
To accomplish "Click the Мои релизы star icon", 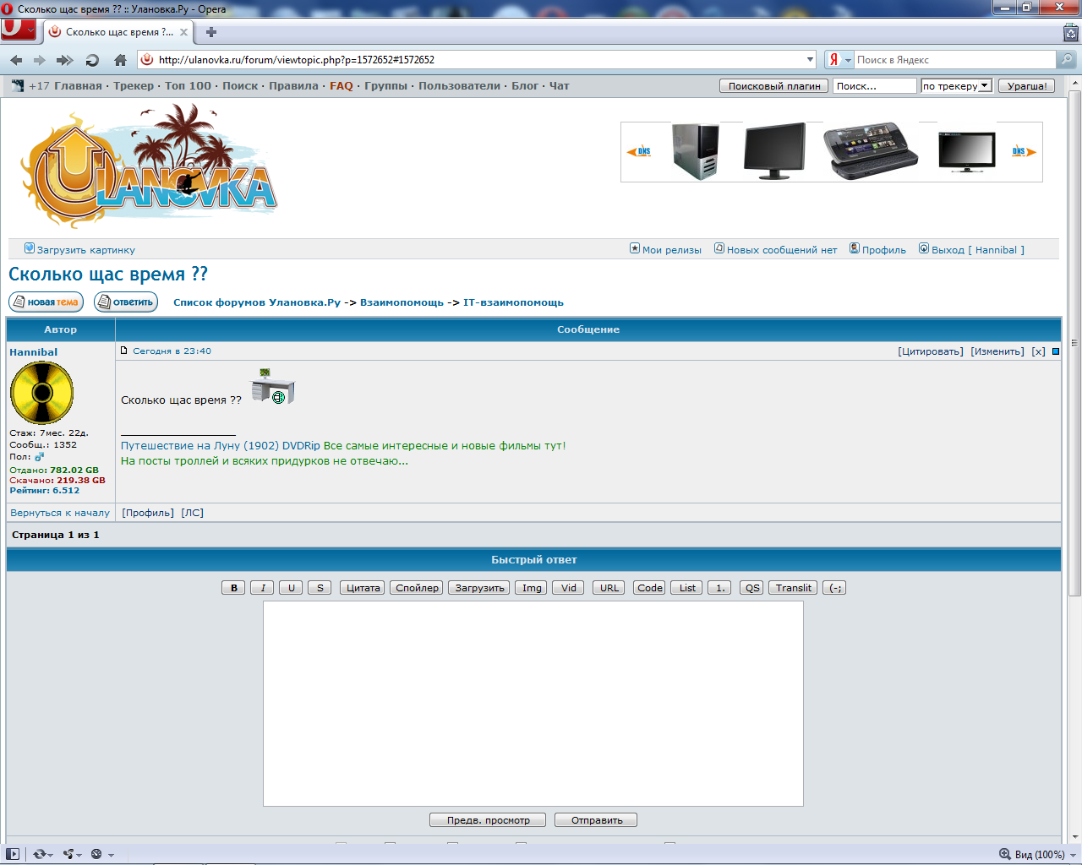I will coord(634,248).
